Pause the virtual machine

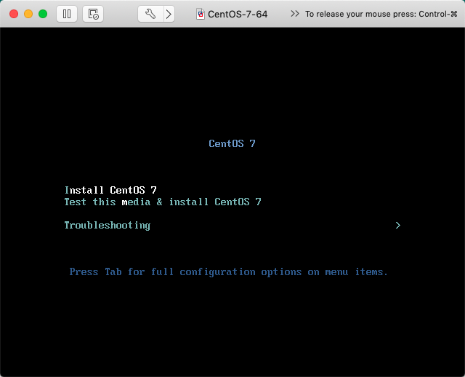(x=67, y=14)
